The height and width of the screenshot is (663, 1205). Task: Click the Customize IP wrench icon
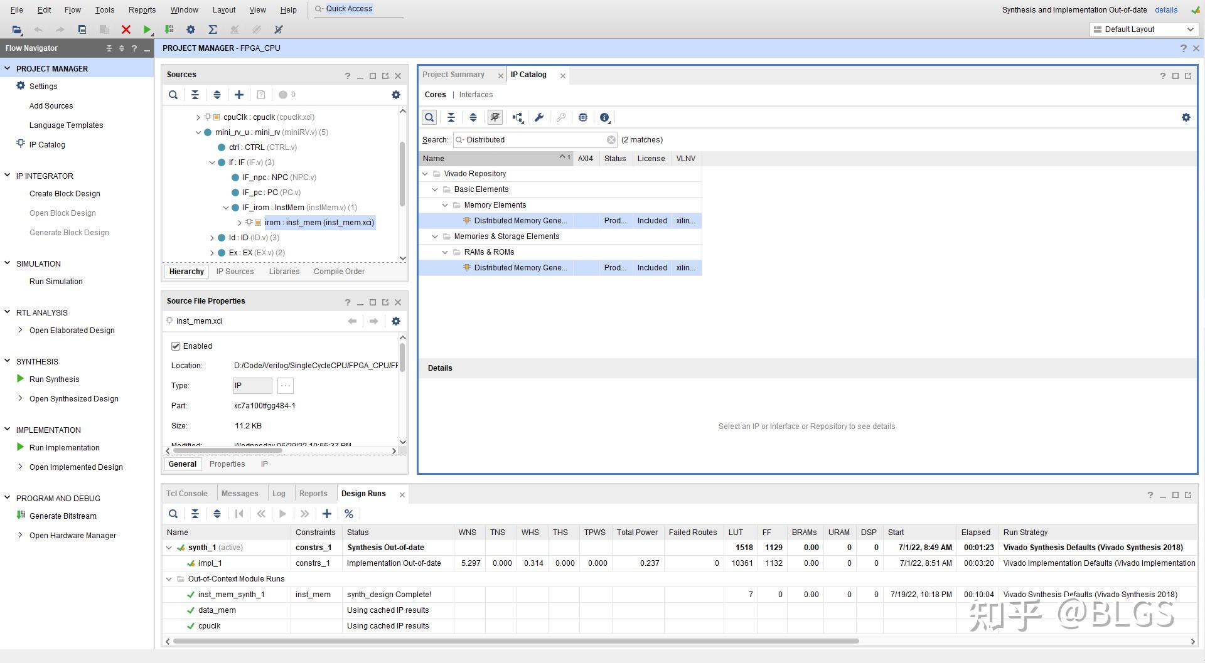[538, 117]
